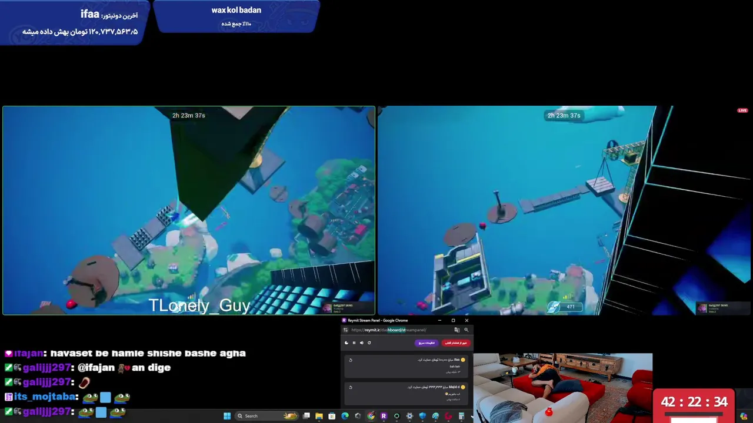Click the reload icon in Reymit panel toolbar

click(x=369, y=343)
